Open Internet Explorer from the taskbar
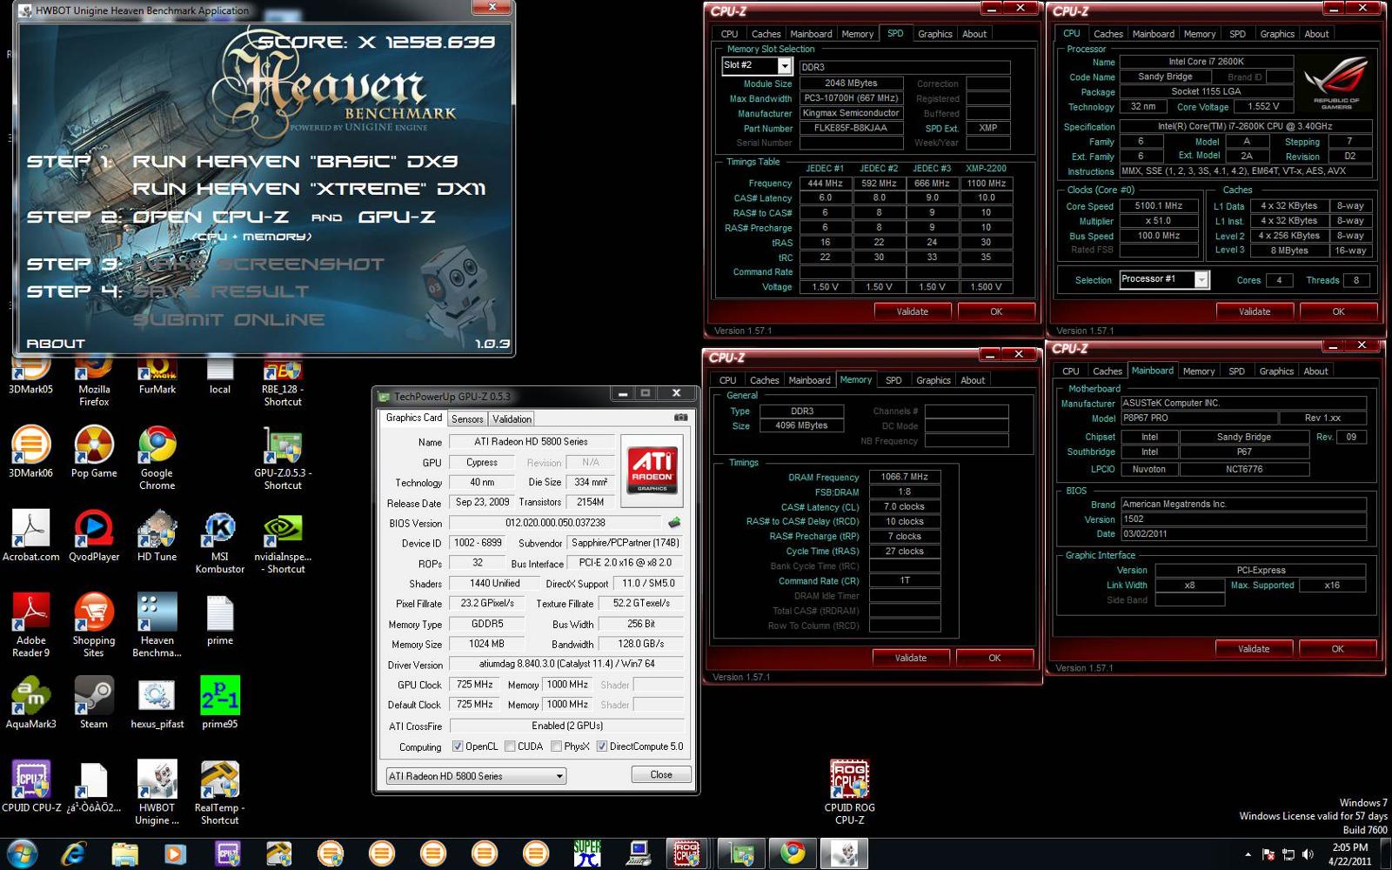This screenshot has width=1392, height=870. (73, 853)
